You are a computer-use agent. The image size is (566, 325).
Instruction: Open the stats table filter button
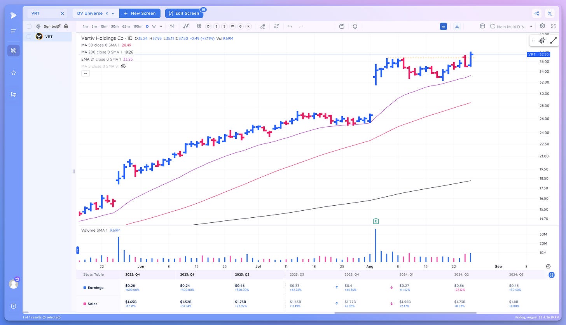coord(551,275)
